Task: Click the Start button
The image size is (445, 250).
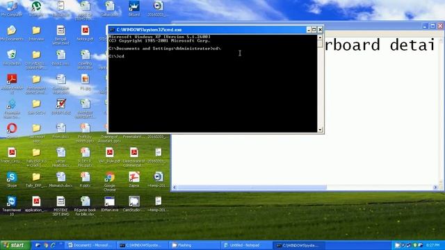Action: coord(15,245)
